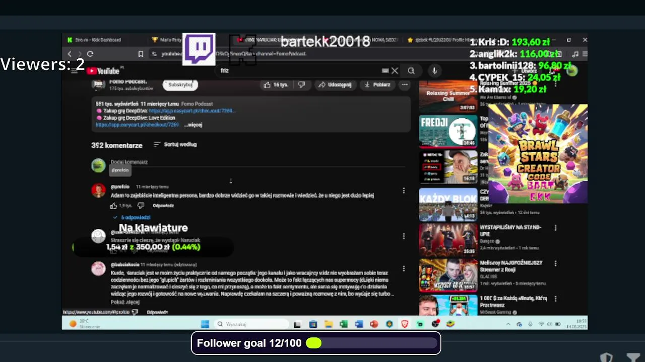
Task: Open the YouTube home logo
Action: (x=104, y=71)
